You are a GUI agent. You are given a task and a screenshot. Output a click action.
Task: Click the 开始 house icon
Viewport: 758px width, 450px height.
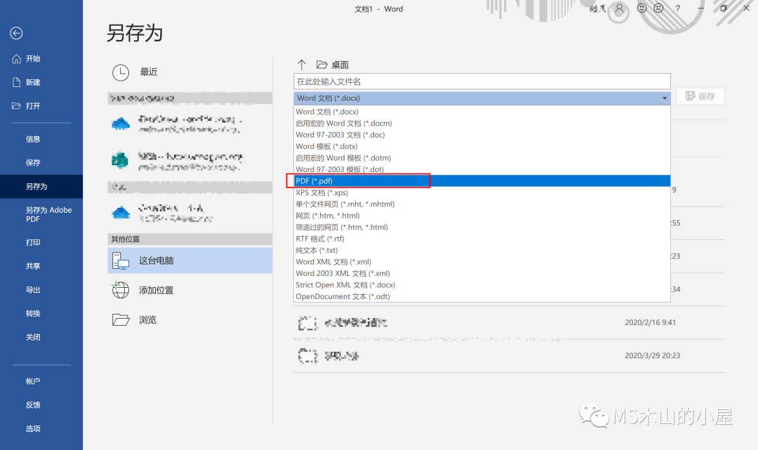pos(16,58)
